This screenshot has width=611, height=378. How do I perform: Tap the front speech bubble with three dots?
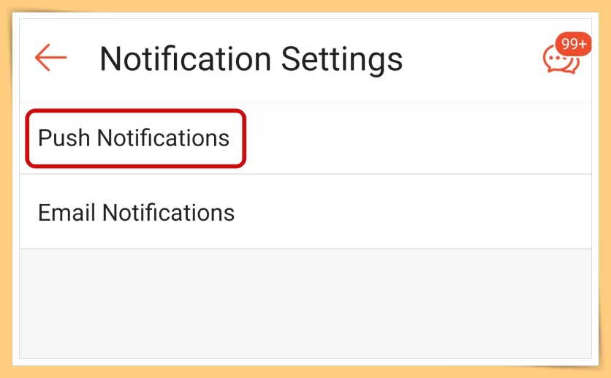[x=556, y=59]
